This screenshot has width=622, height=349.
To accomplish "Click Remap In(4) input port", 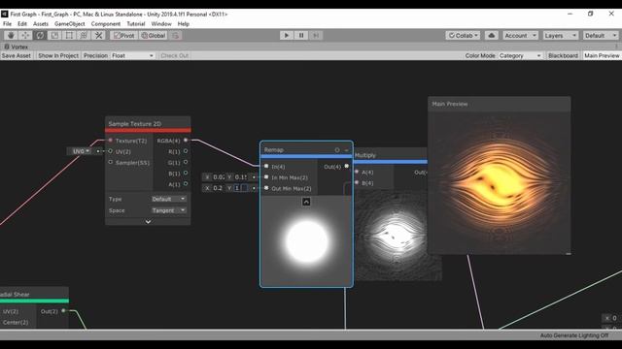I will click(266, 166).
